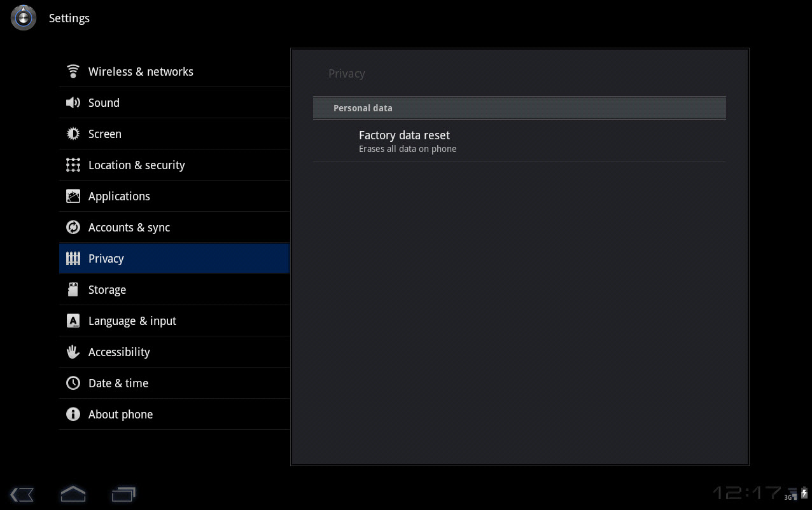Click the Accessibility hand icon

click(x=73, y=352)
